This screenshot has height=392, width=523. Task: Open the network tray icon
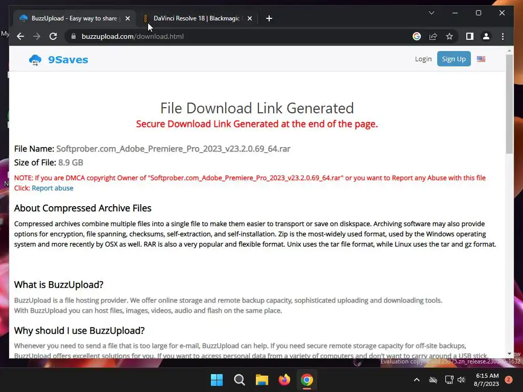[x=449, y=380]
